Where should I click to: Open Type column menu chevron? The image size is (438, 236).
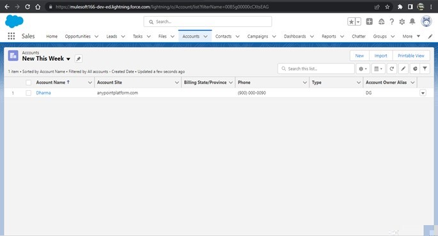[x=359, y=83]
